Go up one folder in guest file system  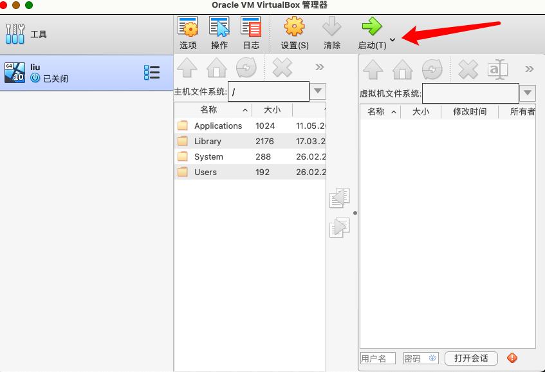[373, 69]
